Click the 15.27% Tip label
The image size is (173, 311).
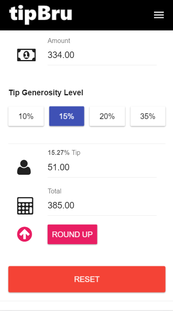[64, 153]
